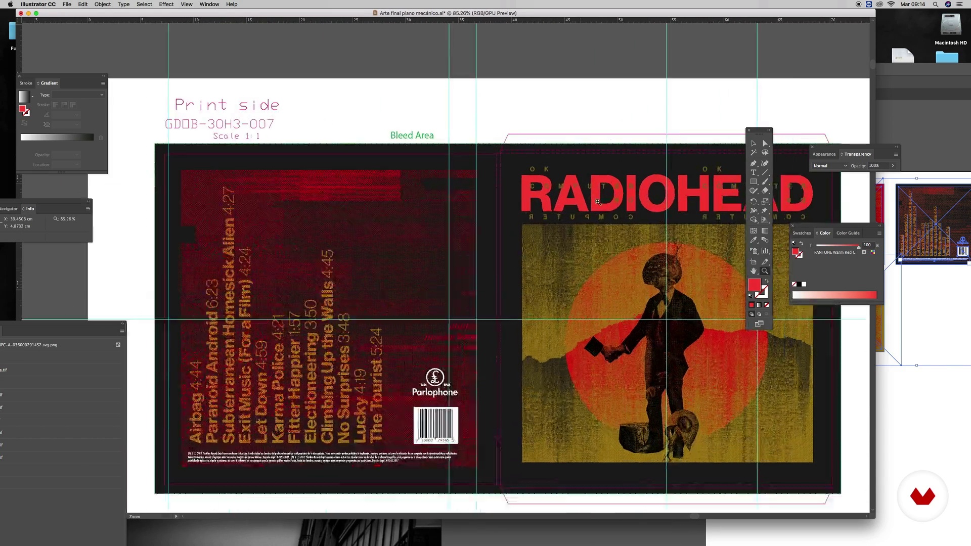The image size is (971, 546).
Task: Open the Object menu
Action: [x=102, y=4]
